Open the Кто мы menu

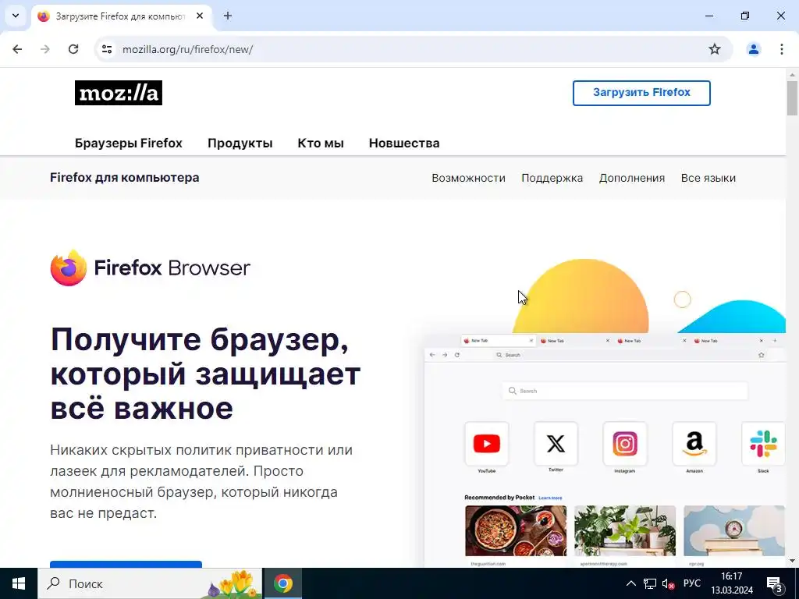pyautogui.click(x=321, y=144)
